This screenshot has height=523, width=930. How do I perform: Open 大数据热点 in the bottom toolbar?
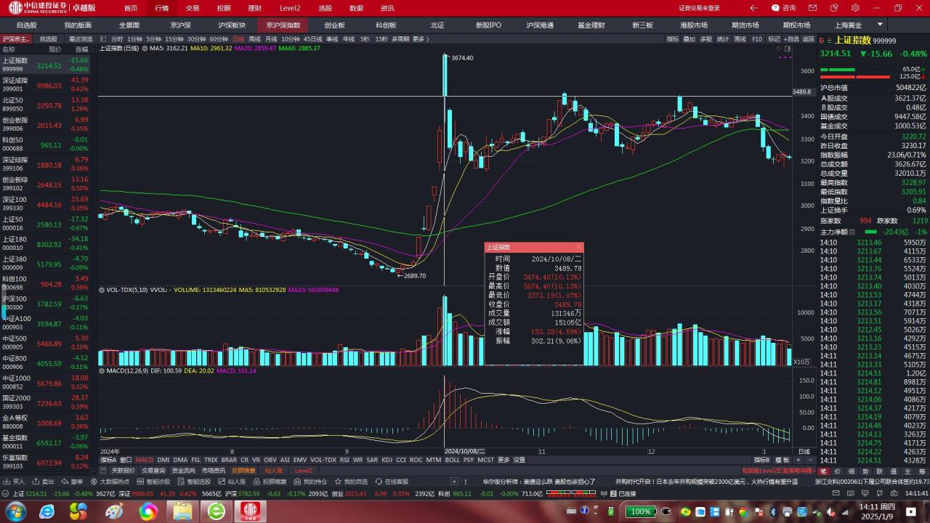[x=110, y=482]
